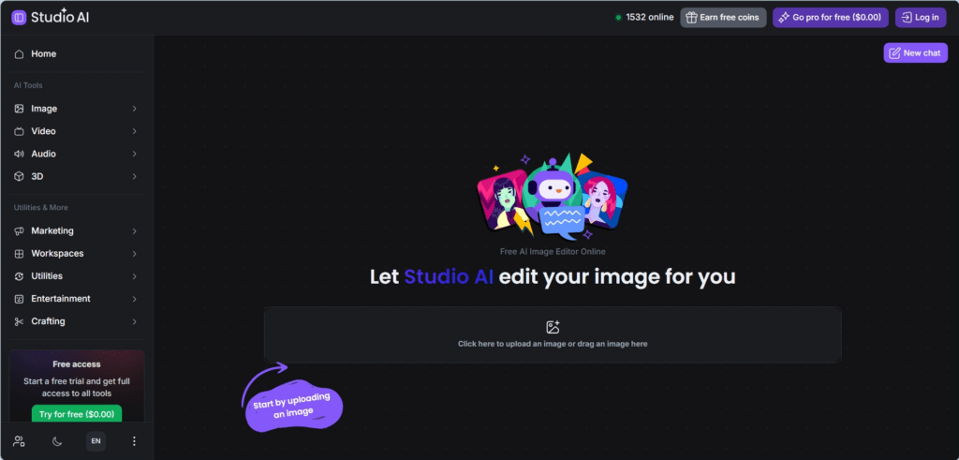Expand the Workspaces submenu chevron
Viewport: 959px width, 460px height.
tap(135, 253)
